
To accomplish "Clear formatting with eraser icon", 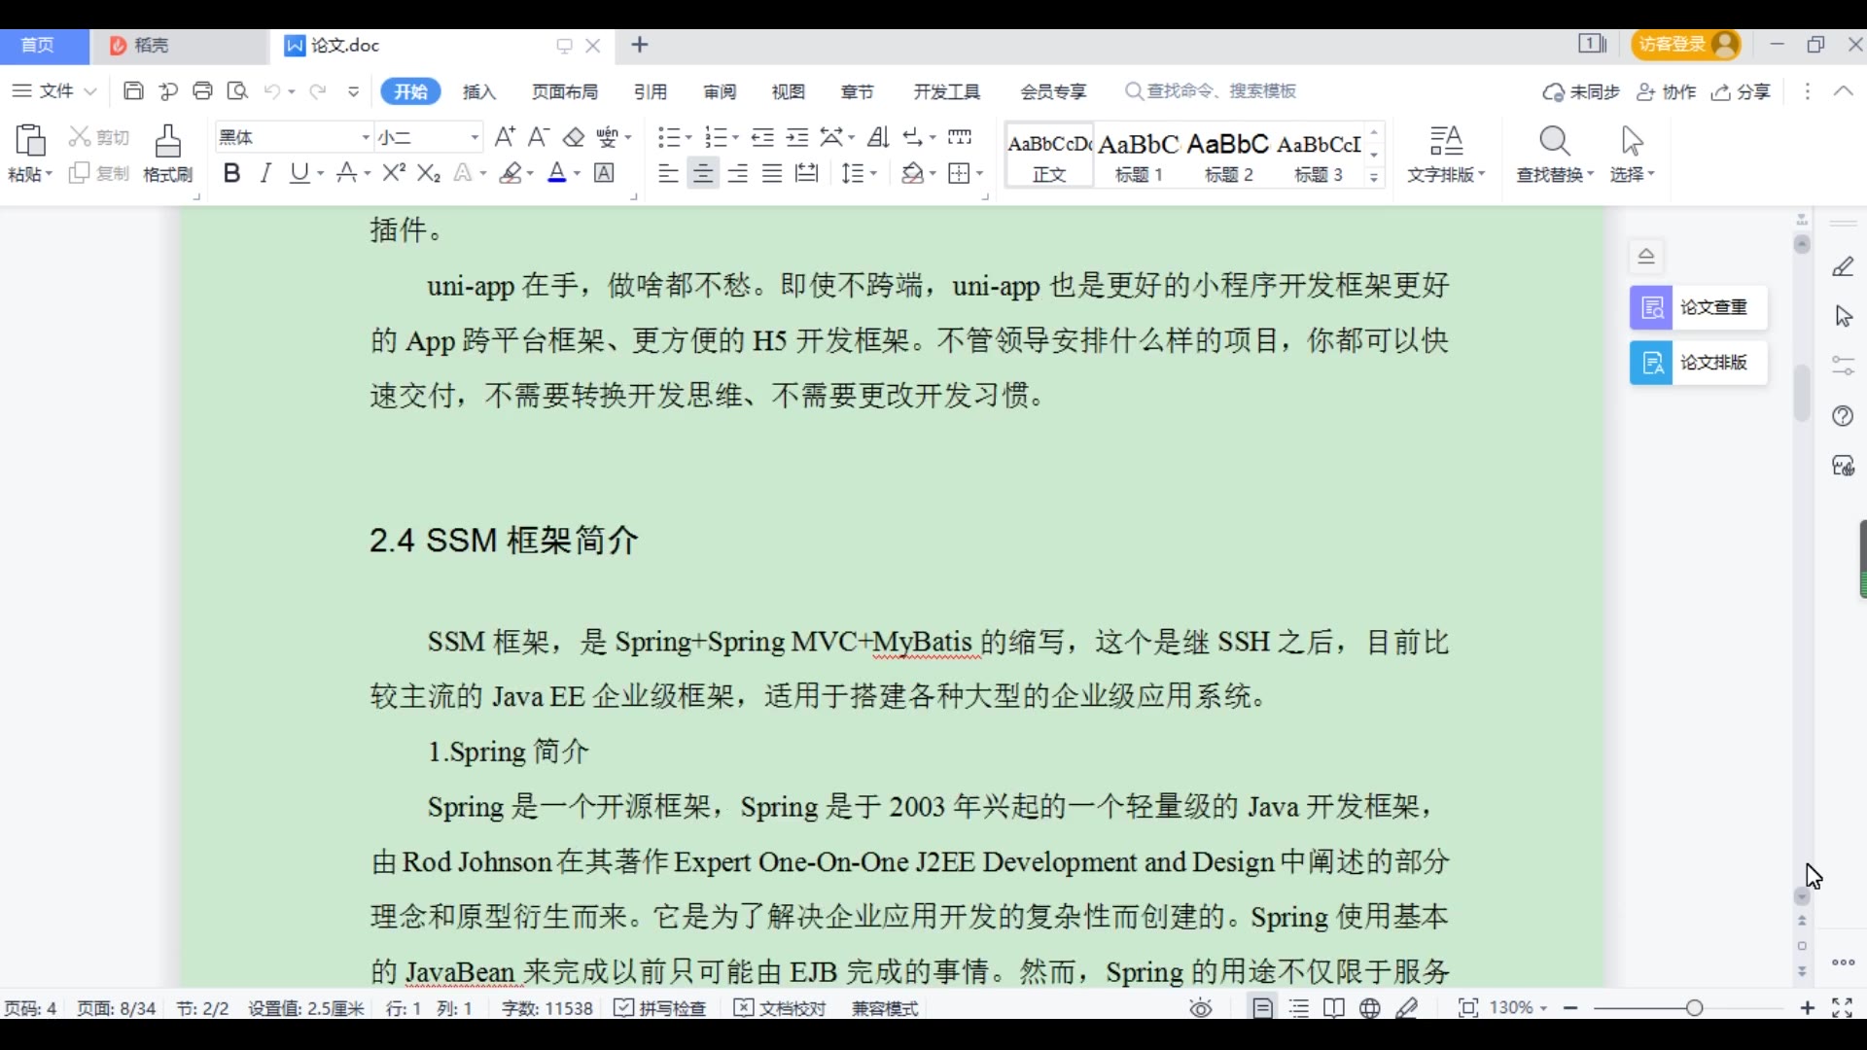I will point(574,137).
